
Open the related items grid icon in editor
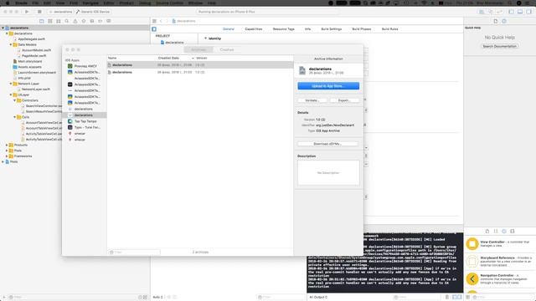(154, 21)
